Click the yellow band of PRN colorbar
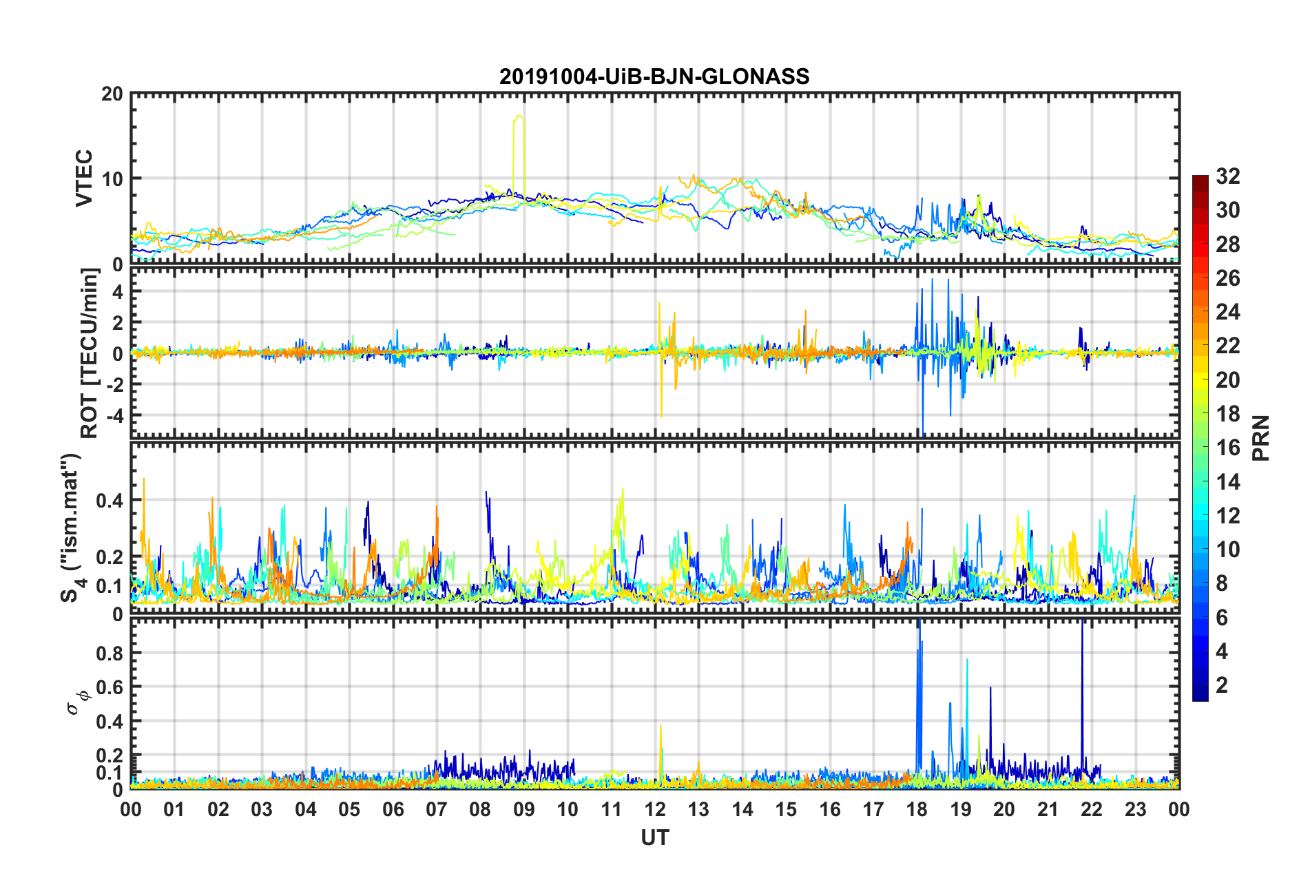The height and width of the screenshot is (876, 1310). [x=1200, y=379]
